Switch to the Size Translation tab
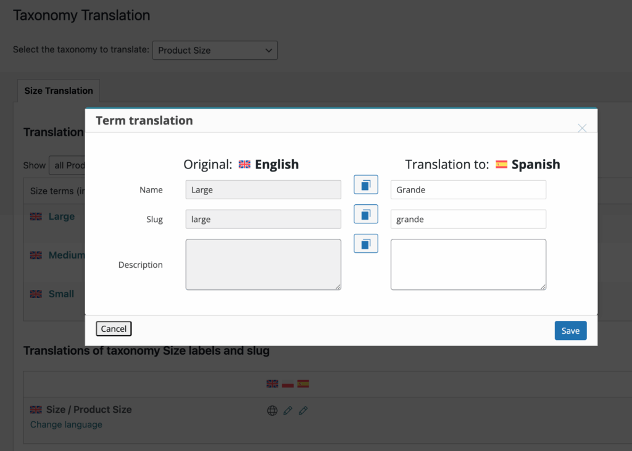The height and width of the screenshot is (451, 632). (x=59, y=91)
